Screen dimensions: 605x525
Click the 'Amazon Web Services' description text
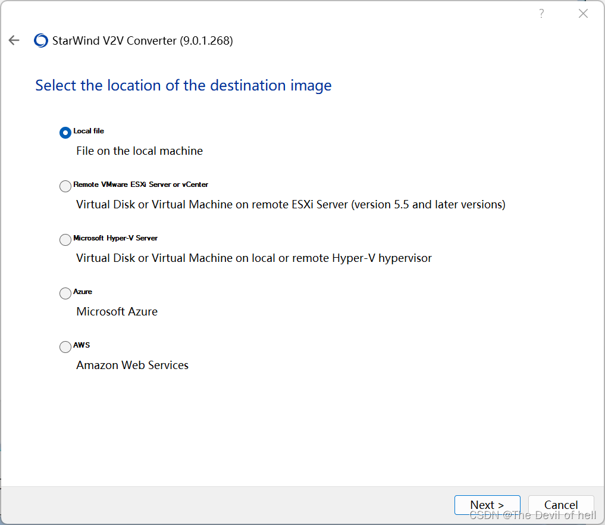click(132, 365)
